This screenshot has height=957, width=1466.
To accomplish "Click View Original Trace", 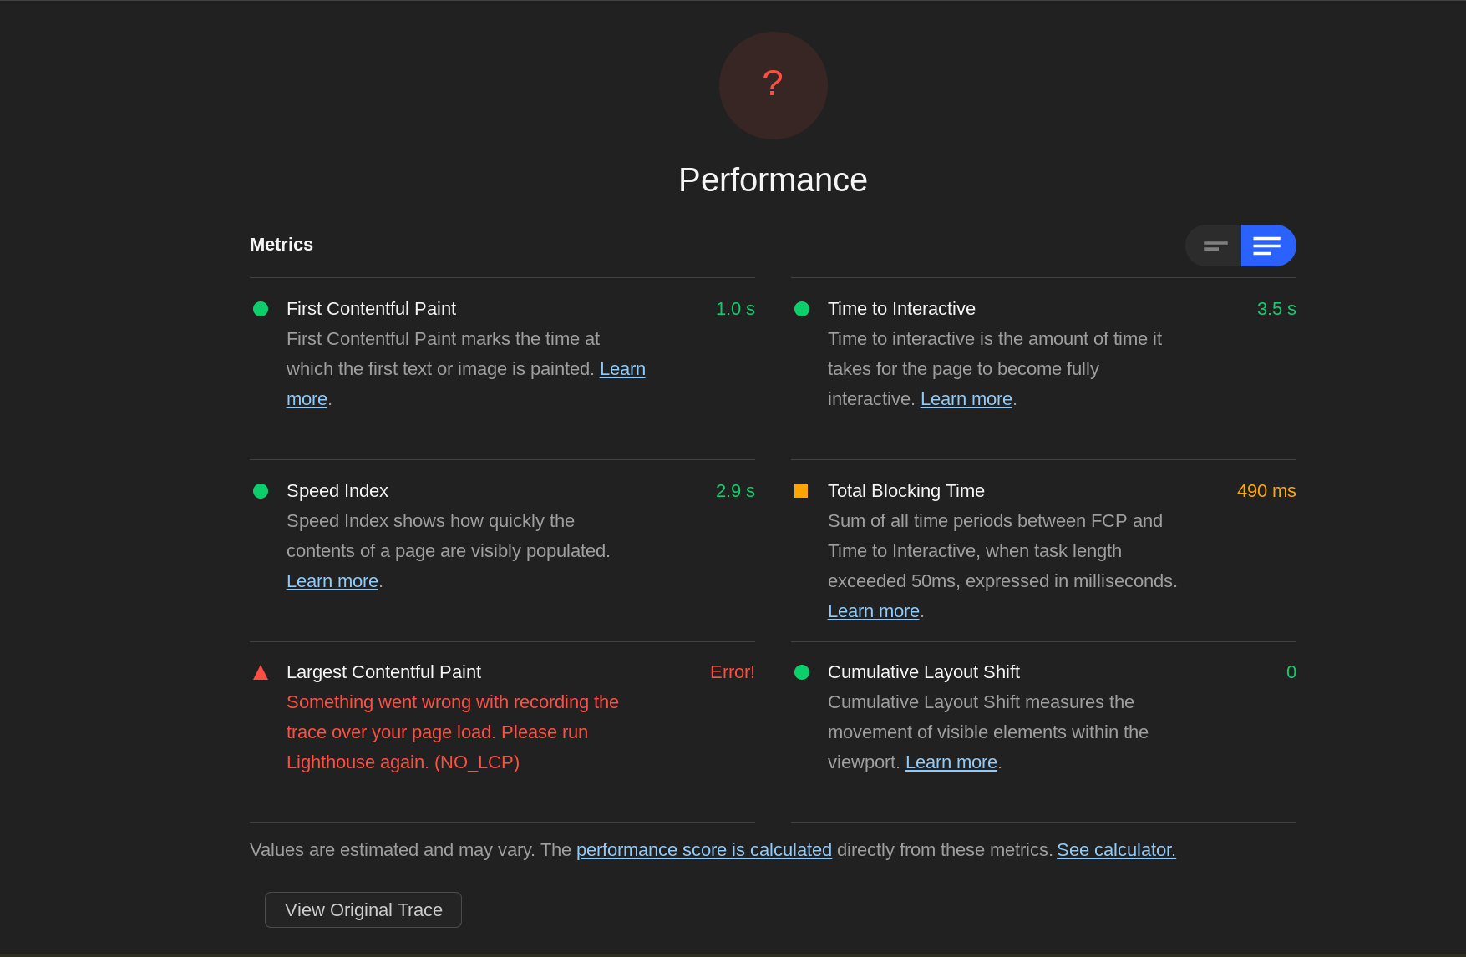I will pos(363,909).
